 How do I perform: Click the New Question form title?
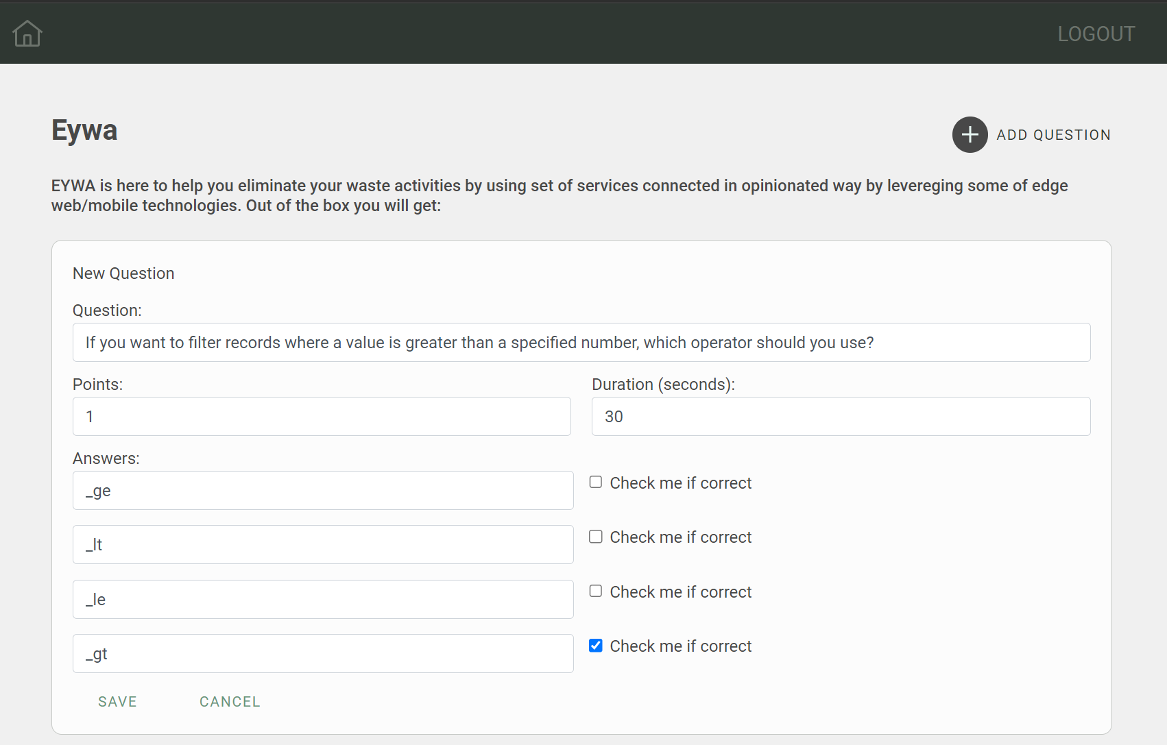coord(123,273)
